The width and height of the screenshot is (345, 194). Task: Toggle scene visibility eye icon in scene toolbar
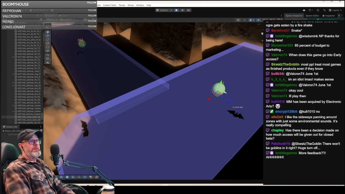coord(258,20)
